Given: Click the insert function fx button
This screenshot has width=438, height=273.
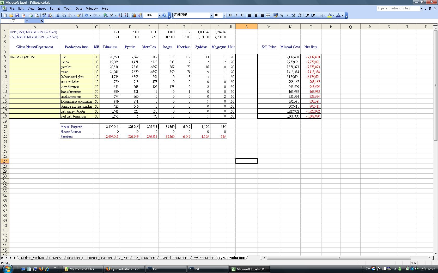Looking at the screenshot, I should [42, 21].
